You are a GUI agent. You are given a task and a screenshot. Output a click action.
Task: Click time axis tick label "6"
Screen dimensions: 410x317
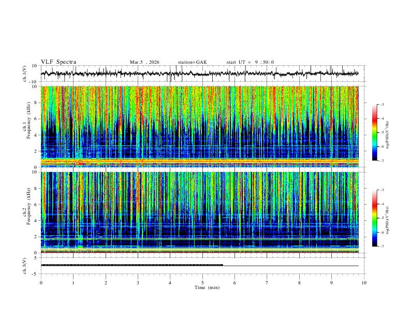pos(235,283)
